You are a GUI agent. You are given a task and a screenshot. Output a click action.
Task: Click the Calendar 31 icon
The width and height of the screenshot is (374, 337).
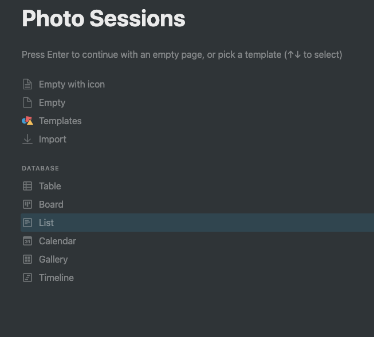coord(27,241)
